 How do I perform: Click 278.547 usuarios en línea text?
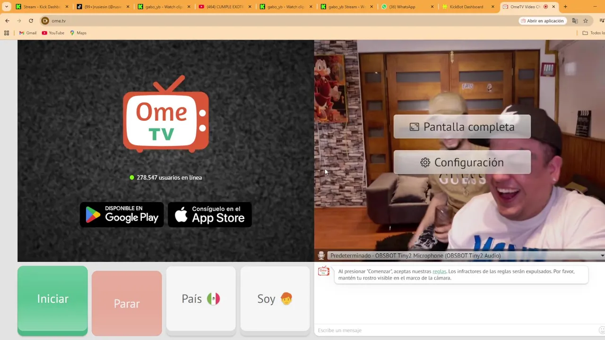pyautogui.click(x=169, y=178)
